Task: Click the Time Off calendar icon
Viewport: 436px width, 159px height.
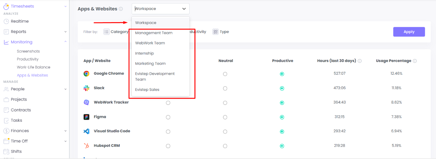Action: [x=6, y=141]
